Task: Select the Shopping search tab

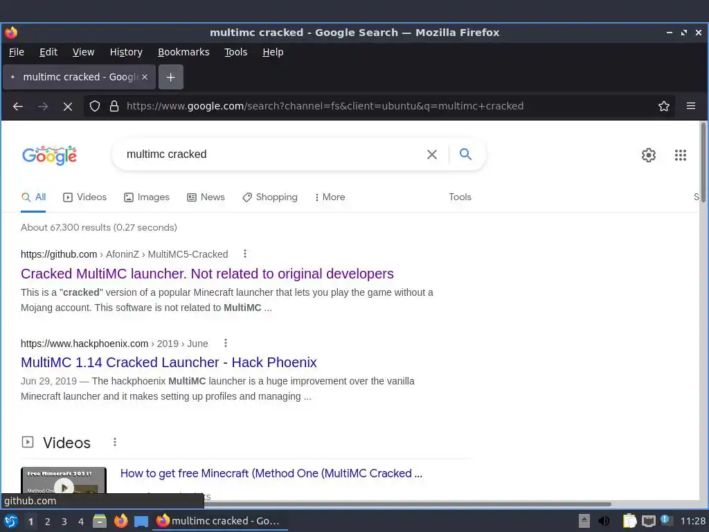Action: pyautogui.click(x=270, y=197)
